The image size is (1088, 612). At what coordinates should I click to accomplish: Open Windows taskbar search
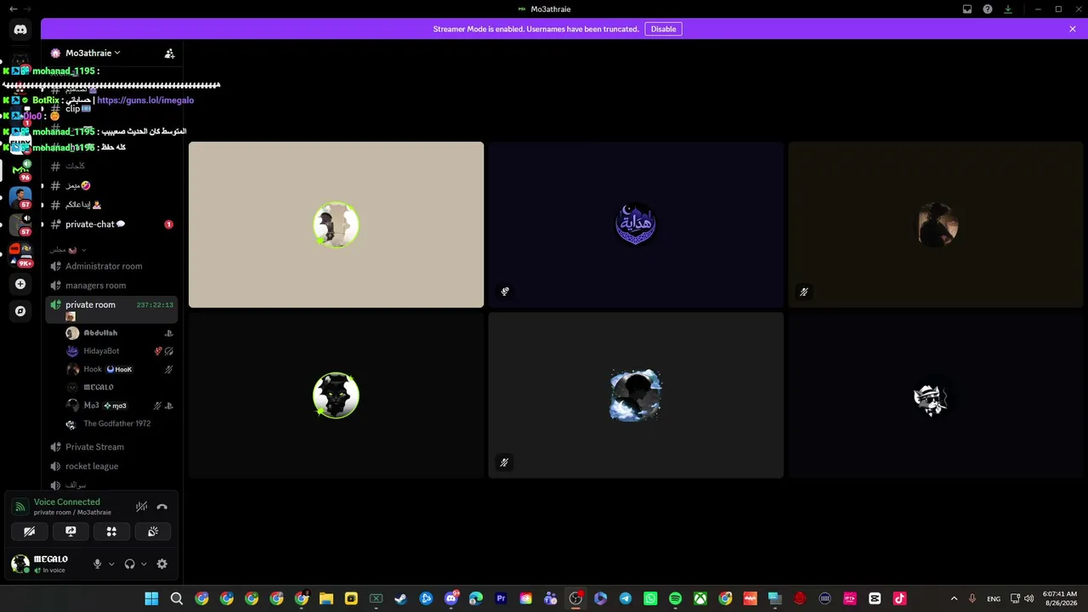177,598
